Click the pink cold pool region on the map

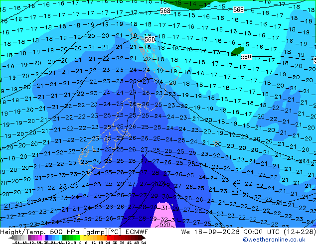click(162, 214)
